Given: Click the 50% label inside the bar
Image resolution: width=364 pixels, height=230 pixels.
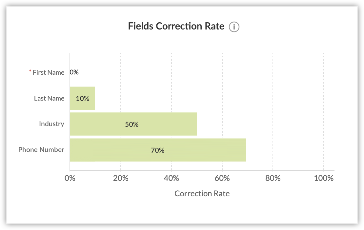Looking at the screenshot, I should (132, 125).
